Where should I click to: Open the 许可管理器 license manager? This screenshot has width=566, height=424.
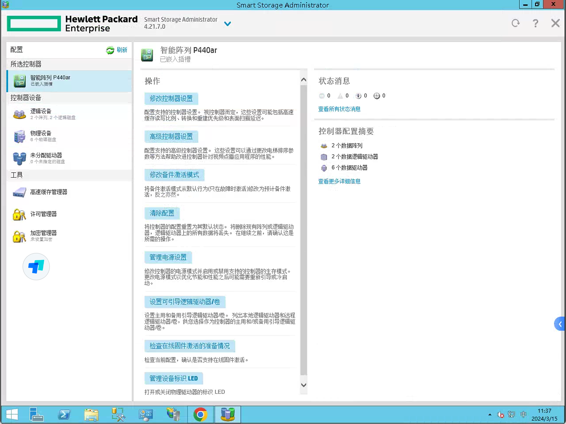point(43,214)
